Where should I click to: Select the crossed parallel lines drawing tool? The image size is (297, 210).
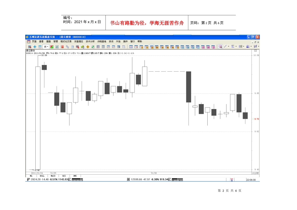255,46
